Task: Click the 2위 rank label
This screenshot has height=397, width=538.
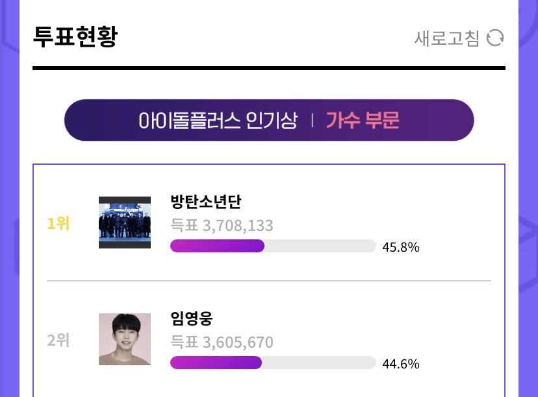Action: [x=58, y=341]
